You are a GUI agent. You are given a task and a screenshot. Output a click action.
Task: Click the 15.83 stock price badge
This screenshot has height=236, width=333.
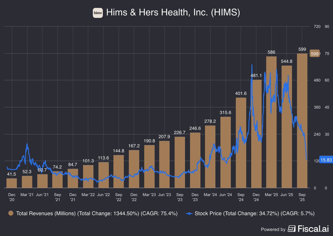point(326,159)
